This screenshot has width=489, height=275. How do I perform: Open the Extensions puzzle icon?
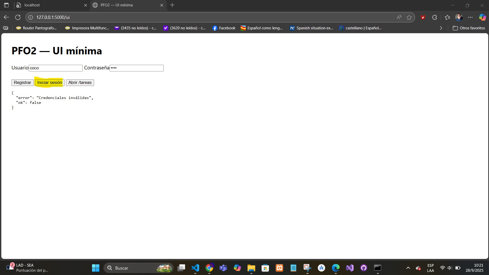435,17
